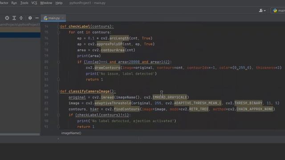This screenshot has width=285, height=160.
Task: Click the project panel horizontal scrollbar
Action: [20, 134]
